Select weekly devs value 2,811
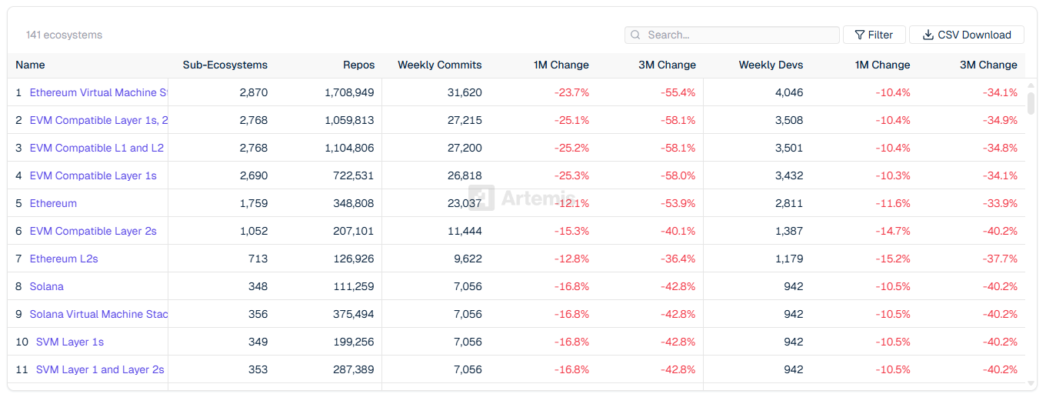 coord(790,203)
